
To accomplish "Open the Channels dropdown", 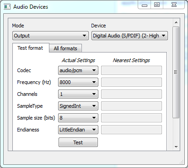I will pos(78,94).
